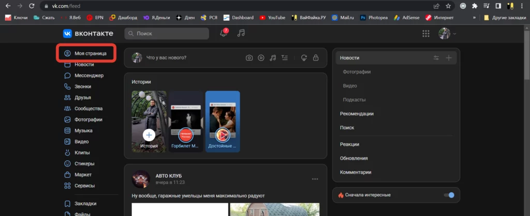Open Маркет in sidebar
This screenshot has height=216, width=530.
tap(78, 175)
